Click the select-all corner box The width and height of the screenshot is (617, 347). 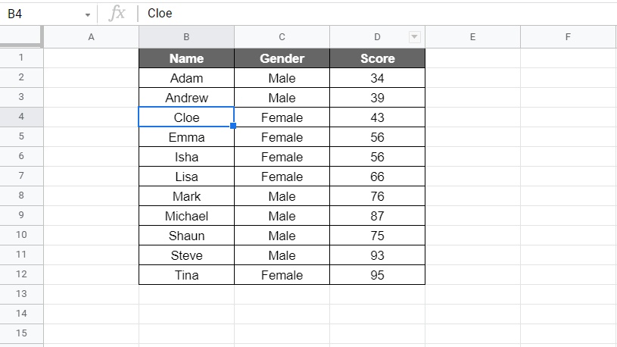(21, 36)
